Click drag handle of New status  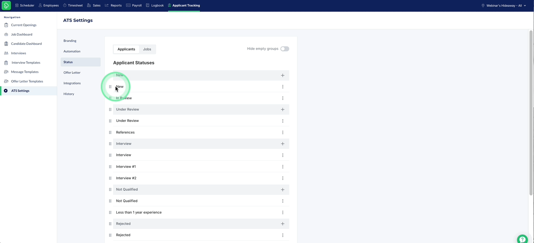pyautogui.click(x=110, y=87)
